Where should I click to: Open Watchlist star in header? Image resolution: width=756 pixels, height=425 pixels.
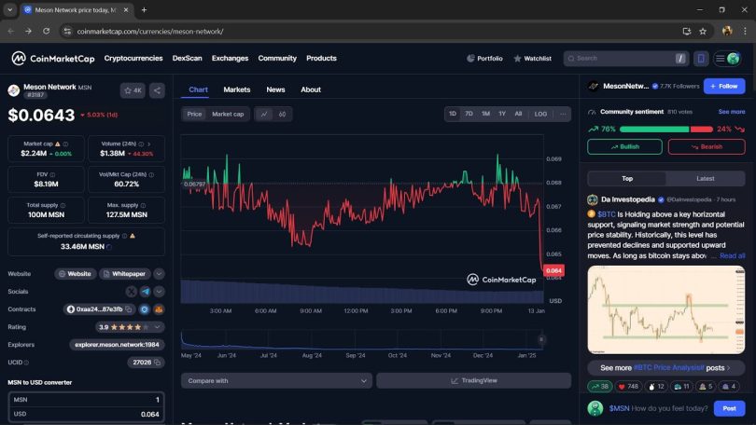click(532, 58)
